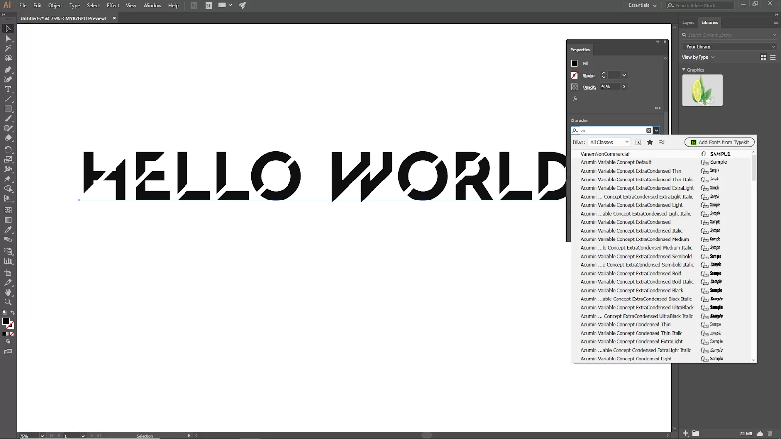The image size is (781, 439).
Task: Select the Direct Selection tool
Action: 8,39
